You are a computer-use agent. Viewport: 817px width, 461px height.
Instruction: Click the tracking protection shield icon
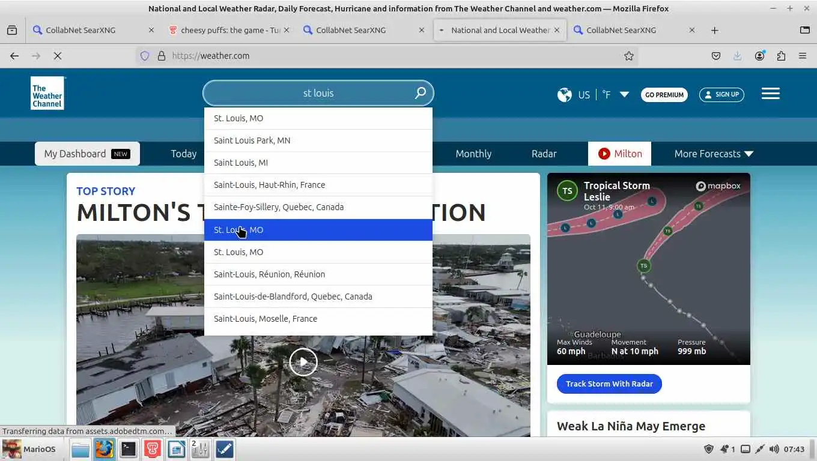145,56
